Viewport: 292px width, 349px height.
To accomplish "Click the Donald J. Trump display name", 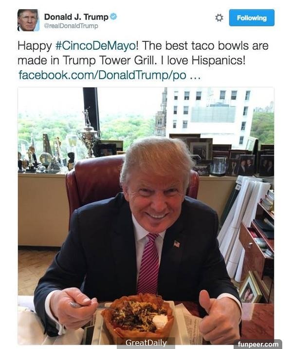I will coord(76,17).
